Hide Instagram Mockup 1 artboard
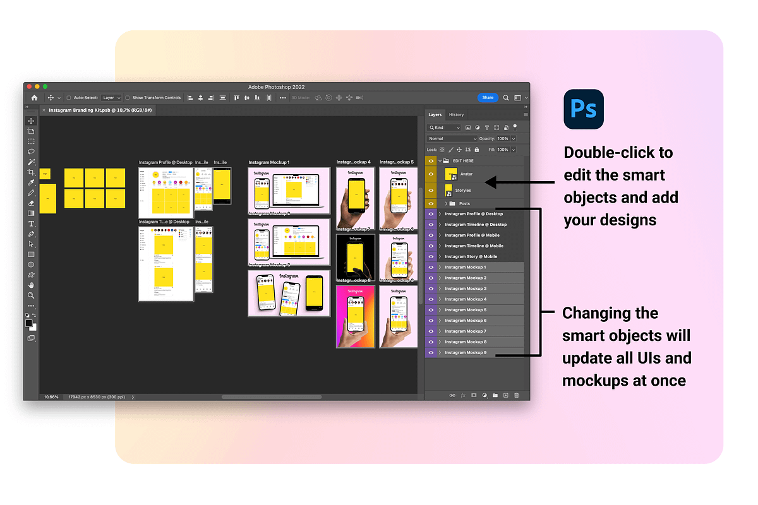This screenshot has height=505, width=758. tap(431, 267)
